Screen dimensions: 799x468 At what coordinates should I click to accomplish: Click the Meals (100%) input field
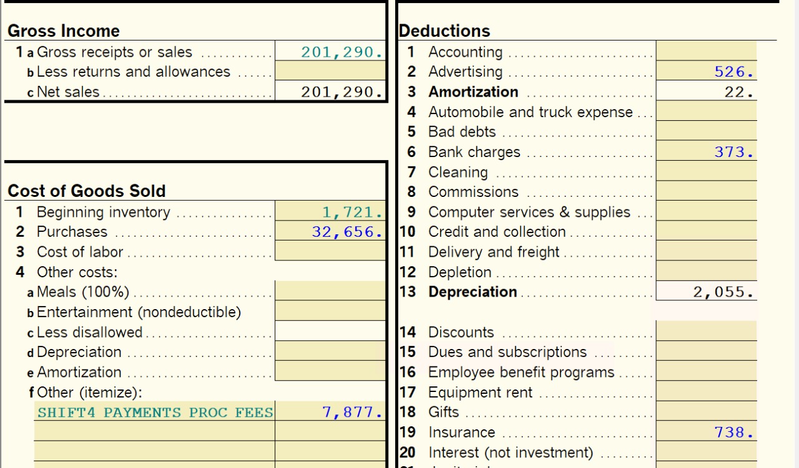click(x=330, y=292)
